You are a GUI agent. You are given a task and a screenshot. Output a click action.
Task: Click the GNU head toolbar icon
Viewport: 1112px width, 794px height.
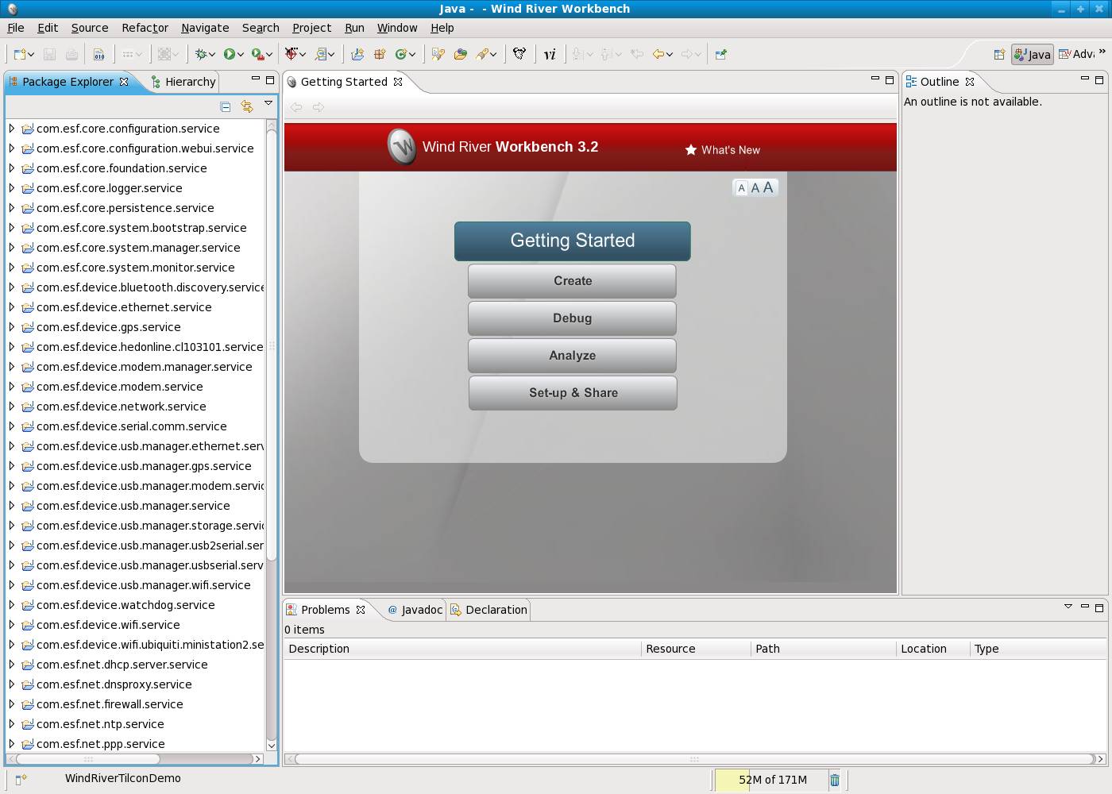[x=519, y=54]
